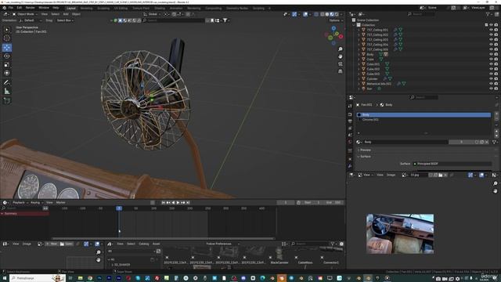This screenshot has width=501, height=282.
Task: Select the Scale tool in the viewport toolbar
Action: pos(7,65)
